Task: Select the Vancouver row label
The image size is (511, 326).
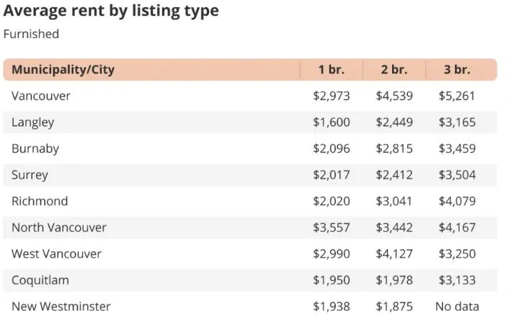Action: pyautogui.click(x=41, y=96)
